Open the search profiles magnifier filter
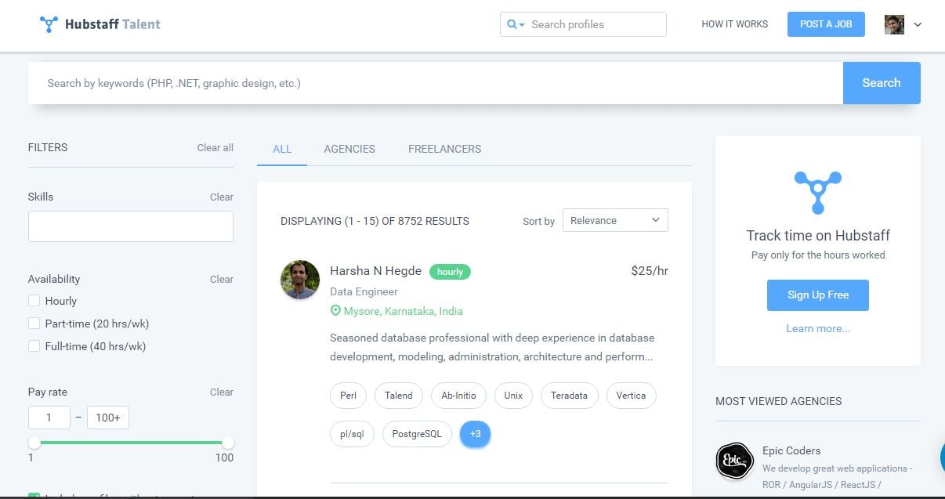Viewport: 945px width, 499px height. click(x=512, y=24)
